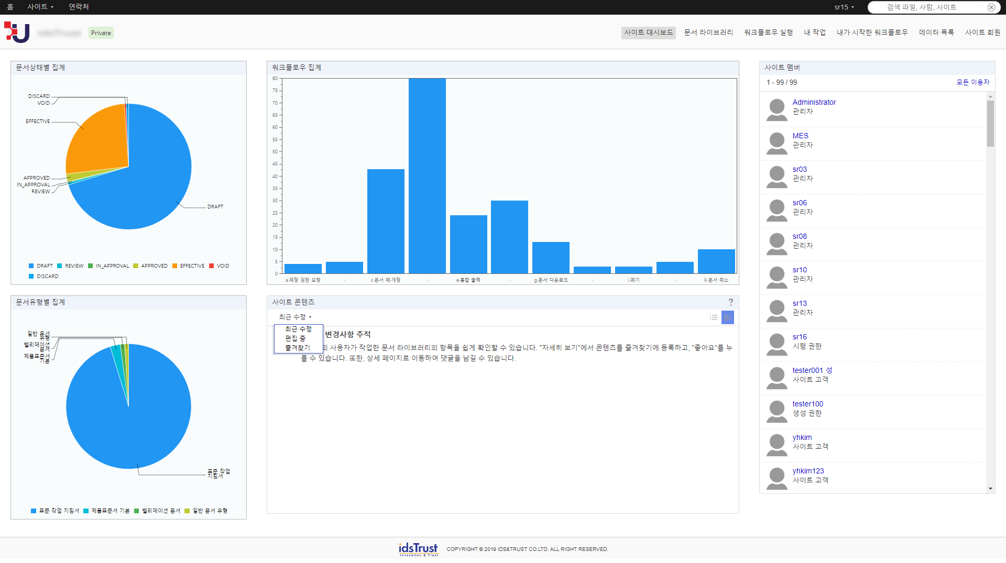This screenshot has height=563, width=1006.
Task: Toggle EFFECTIVE legend item in status chart
Action: pyautogui.click(x=189, y=266)
